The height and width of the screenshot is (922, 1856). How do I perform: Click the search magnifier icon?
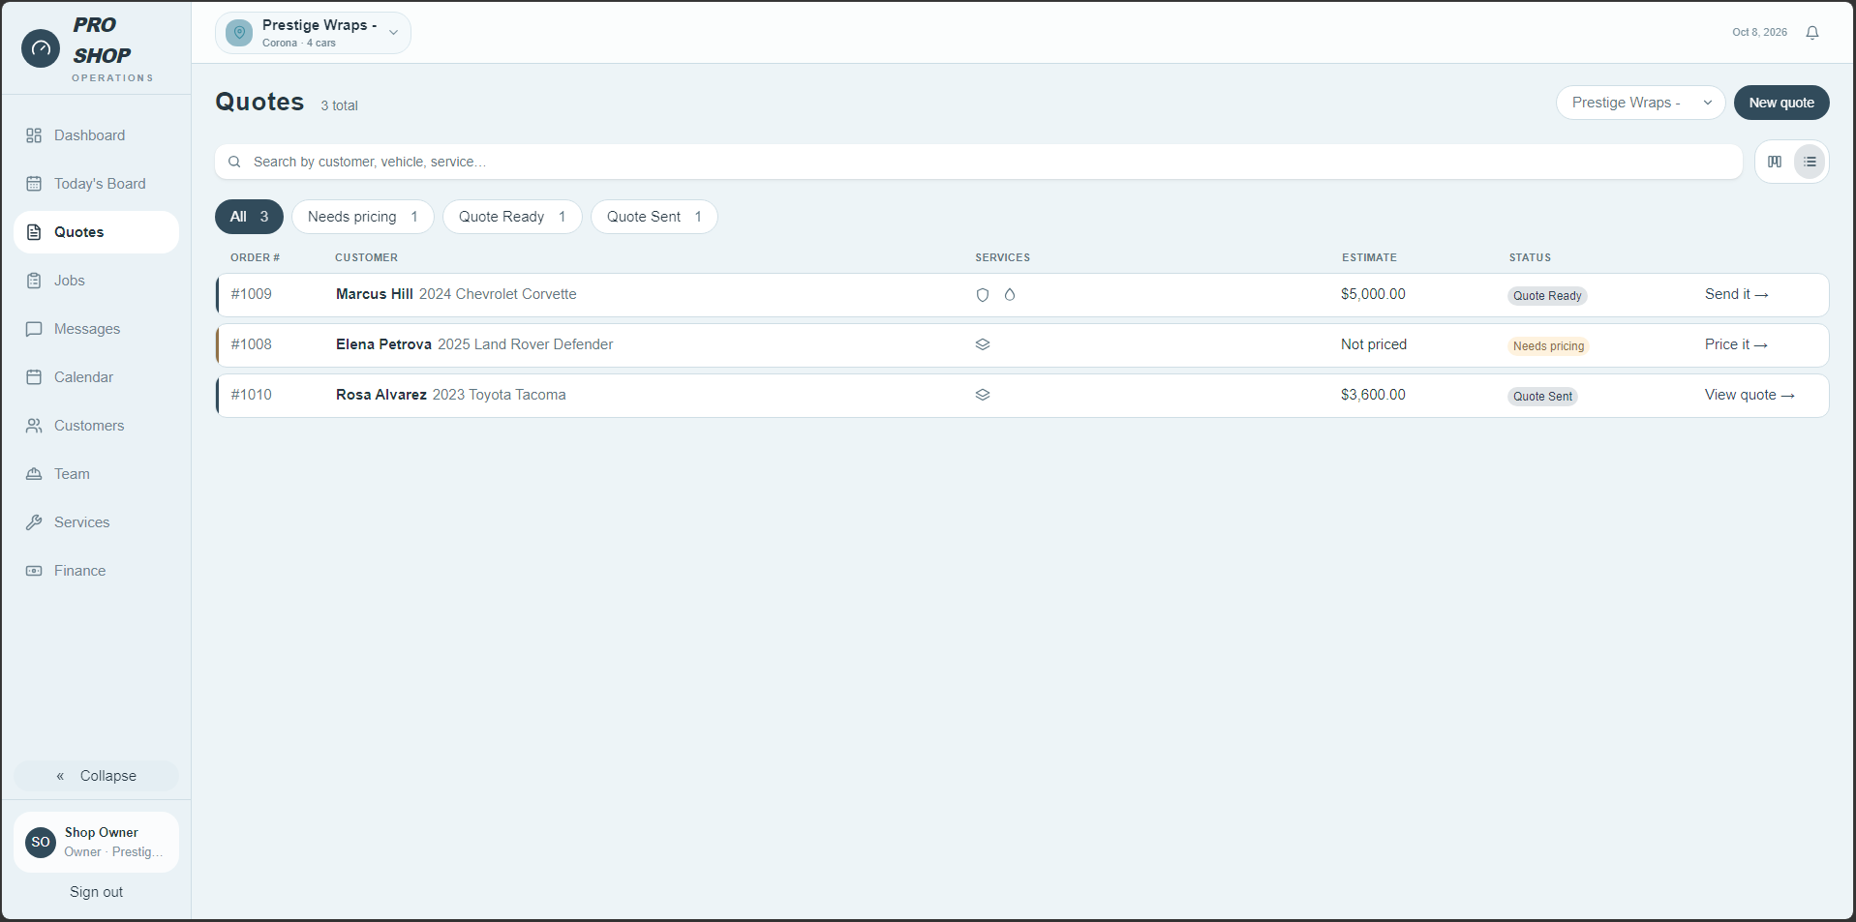(234, 162)
